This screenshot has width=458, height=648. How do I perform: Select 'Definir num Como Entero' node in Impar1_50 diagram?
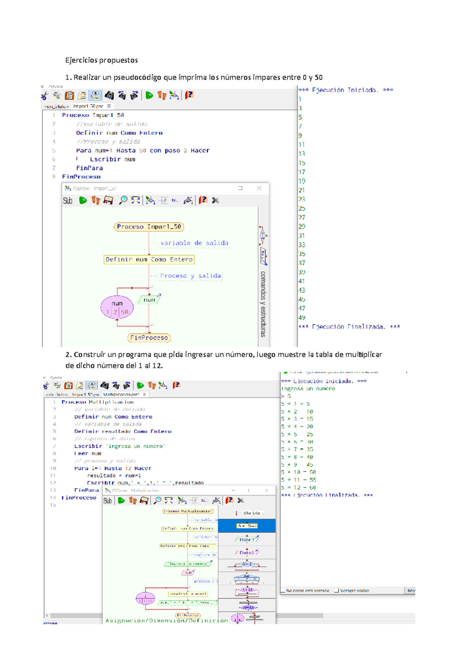(x=149, y=260)
